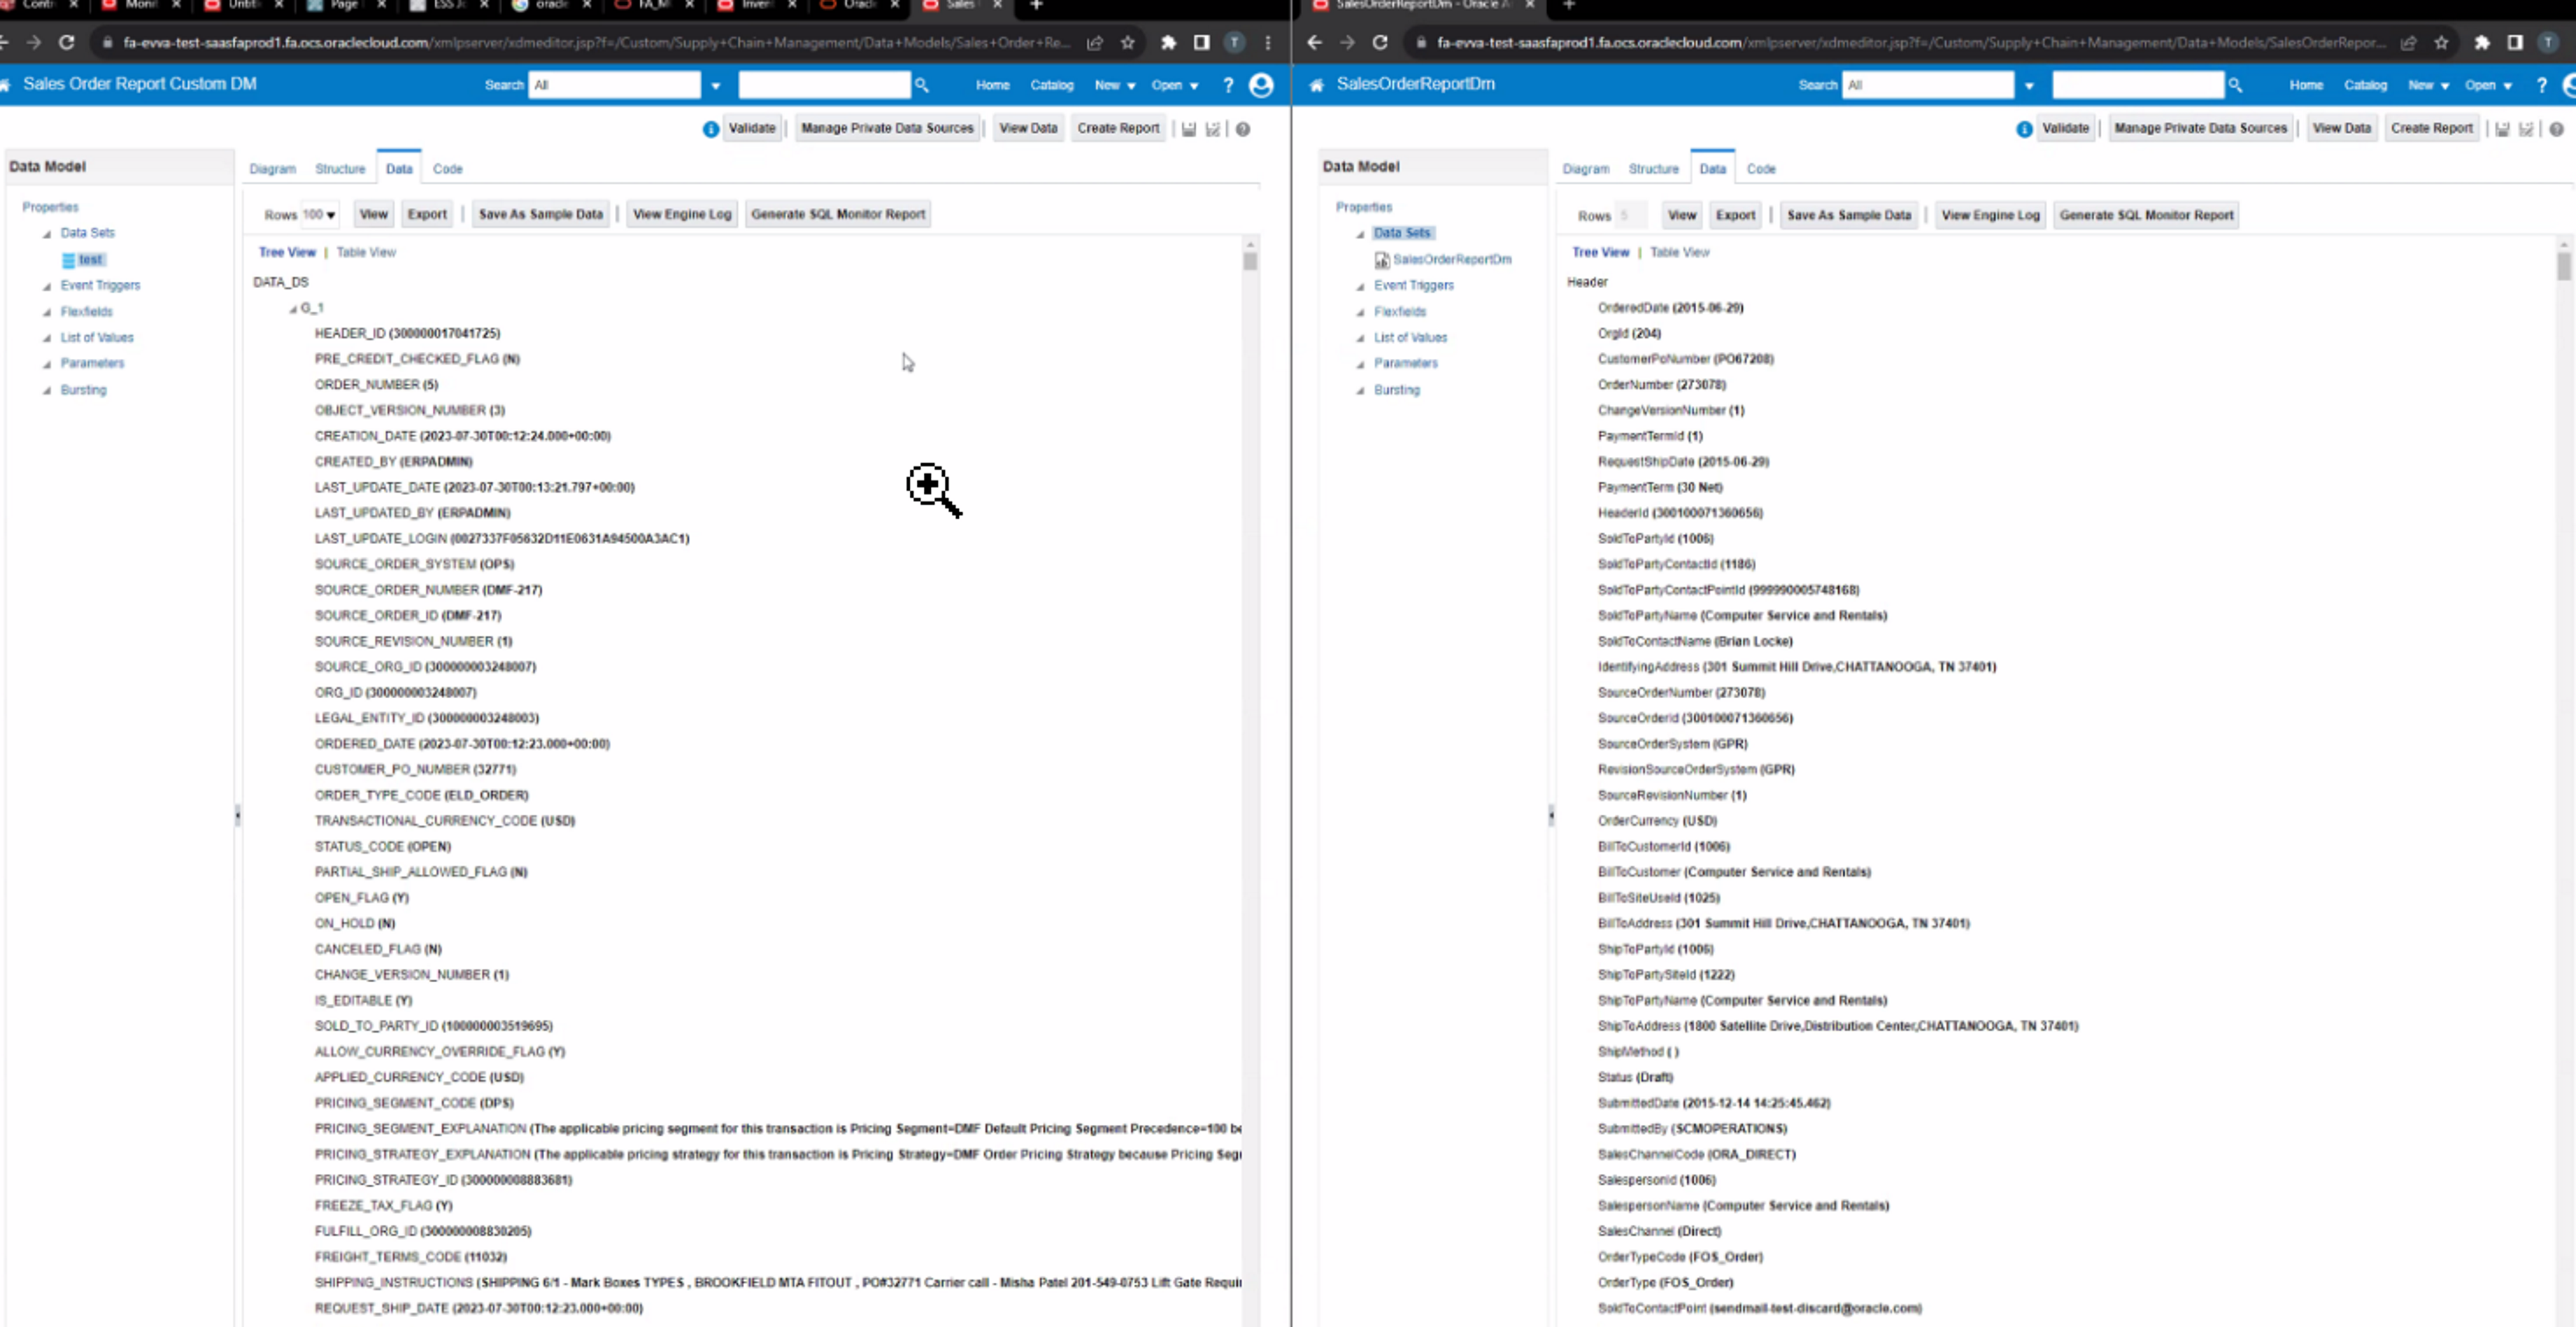
Task: Open user account icon in left window
Action: click(1261, 86)
